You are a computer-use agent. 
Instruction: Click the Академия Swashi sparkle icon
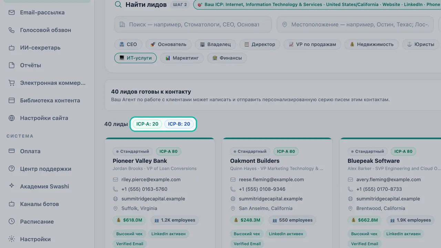point(12,186)
